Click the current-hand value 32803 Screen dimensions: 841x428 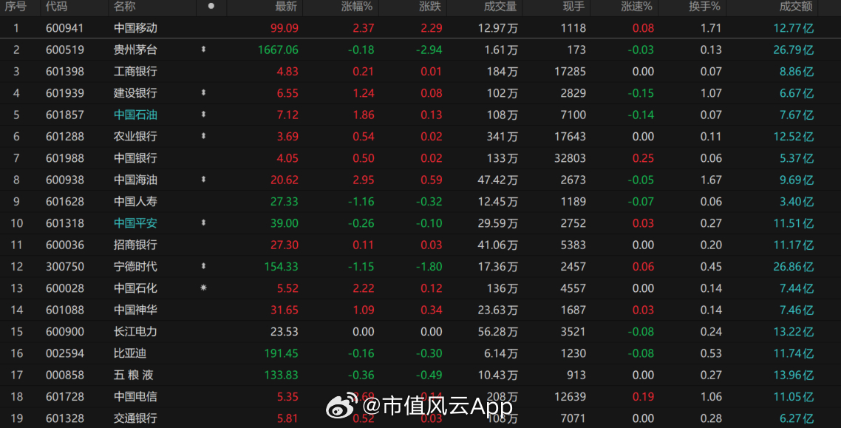pos(570,158)
